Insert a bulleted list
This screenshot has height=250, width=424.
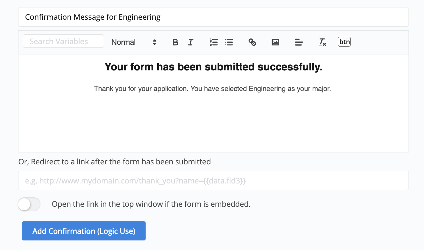click(x=229, y=42)
